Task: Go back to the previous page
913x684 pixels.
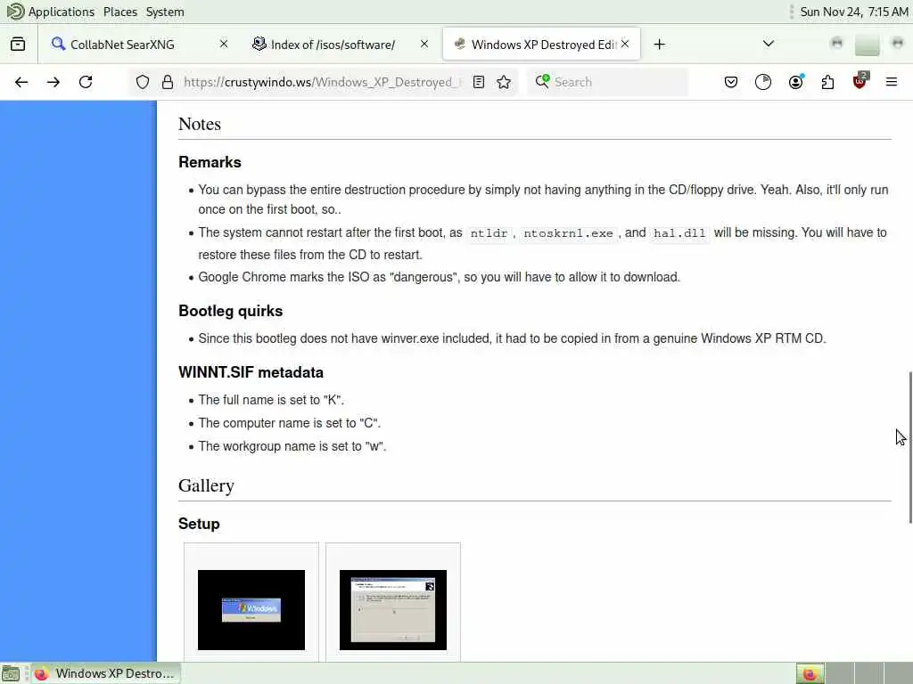Action: tap(21, 82)
